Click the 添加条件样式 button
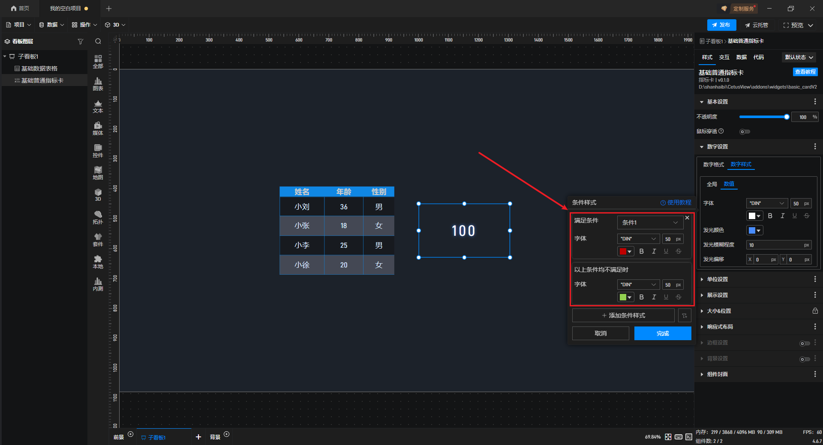The height and width of the screenshot is (445, 823). [x=623, y=315]
